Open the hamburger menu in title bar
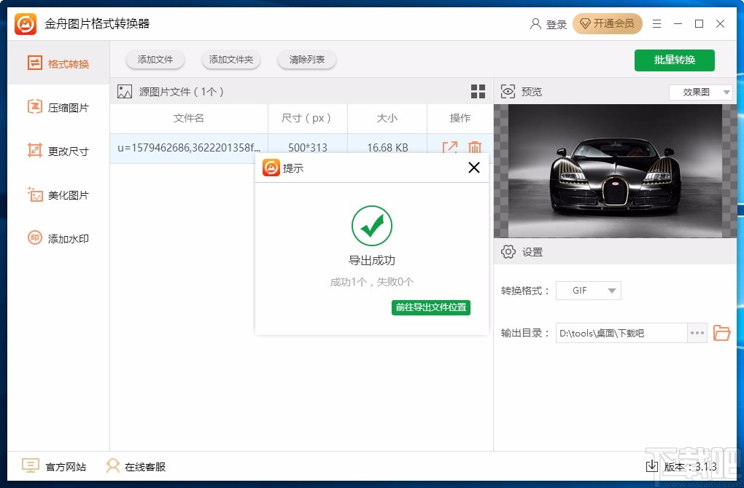 [656, 23]
